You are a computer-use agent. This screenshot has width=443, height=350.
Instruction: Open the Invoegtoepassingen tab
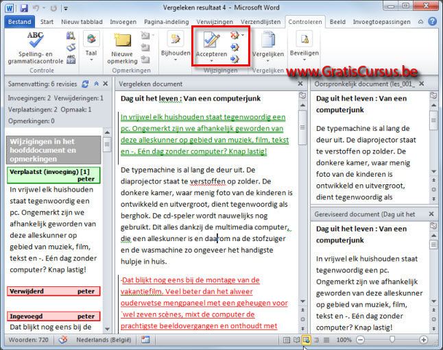click(x=381, y=22)
